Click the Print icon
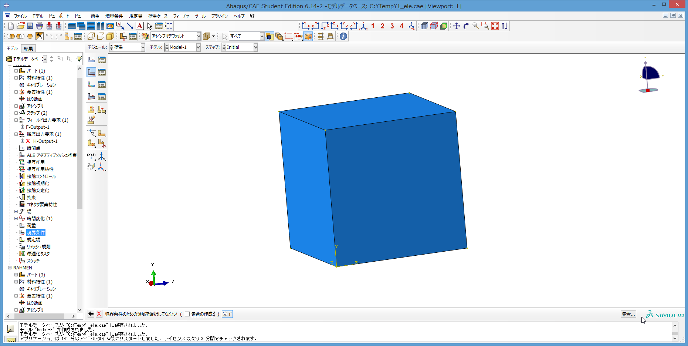Viewport: 688px width, 346px height. point(40,26)
